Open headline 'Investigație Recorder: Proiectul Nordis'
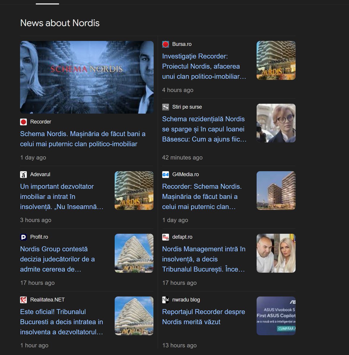The image size is (349, 355). coord(204,66)
